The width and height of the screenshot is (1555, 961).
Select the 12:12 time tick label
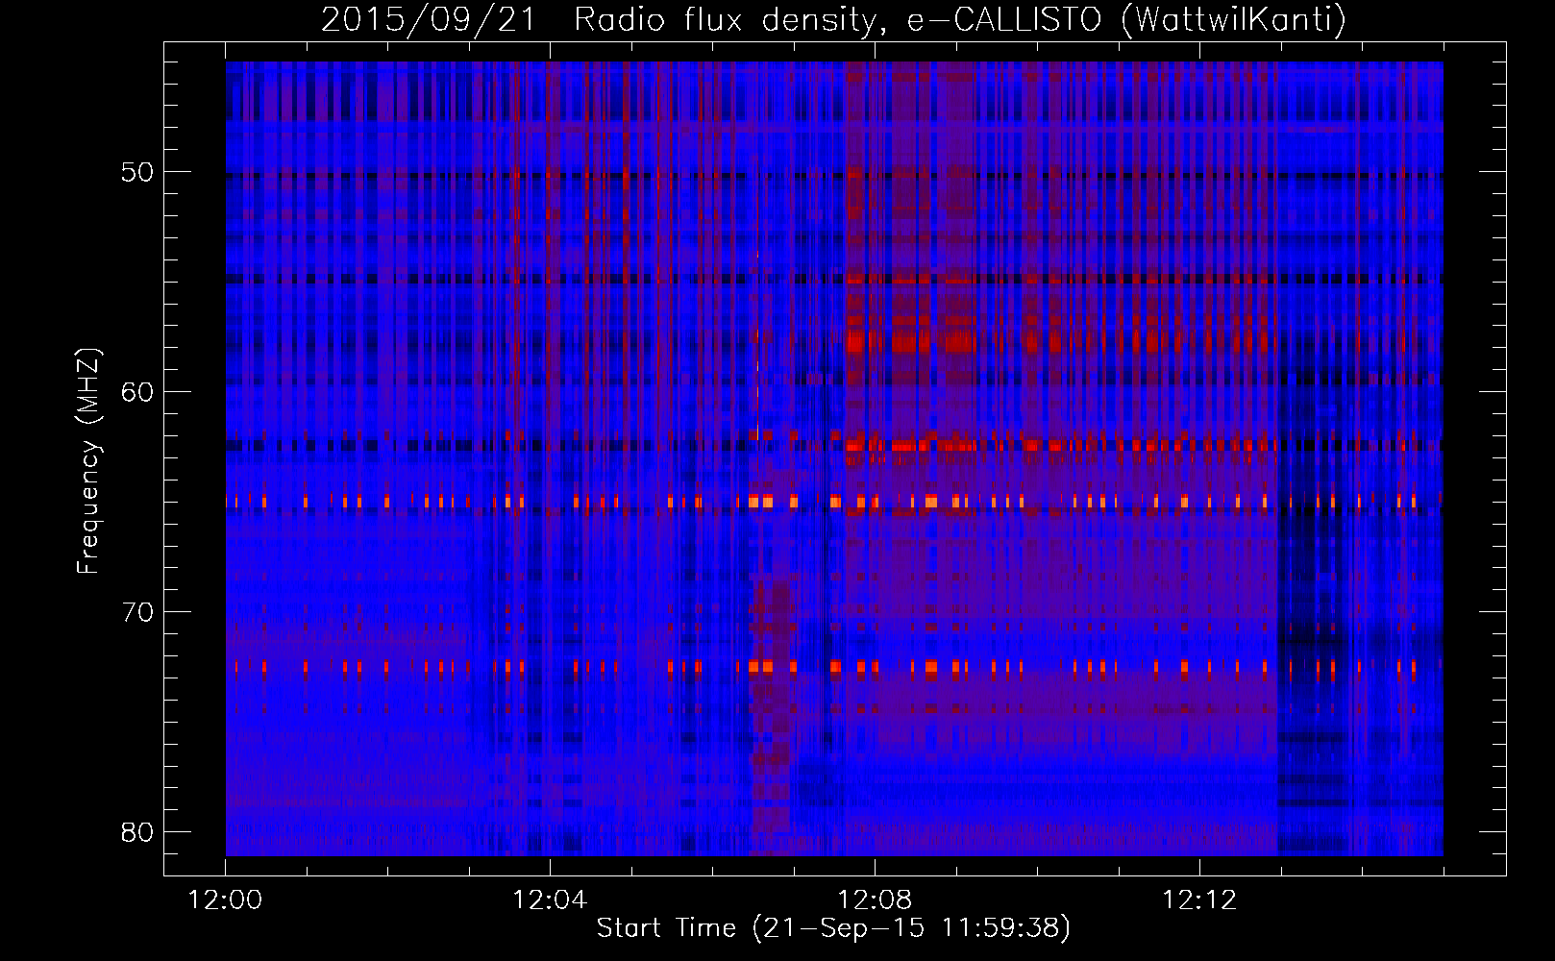[x=1198, y=900]
